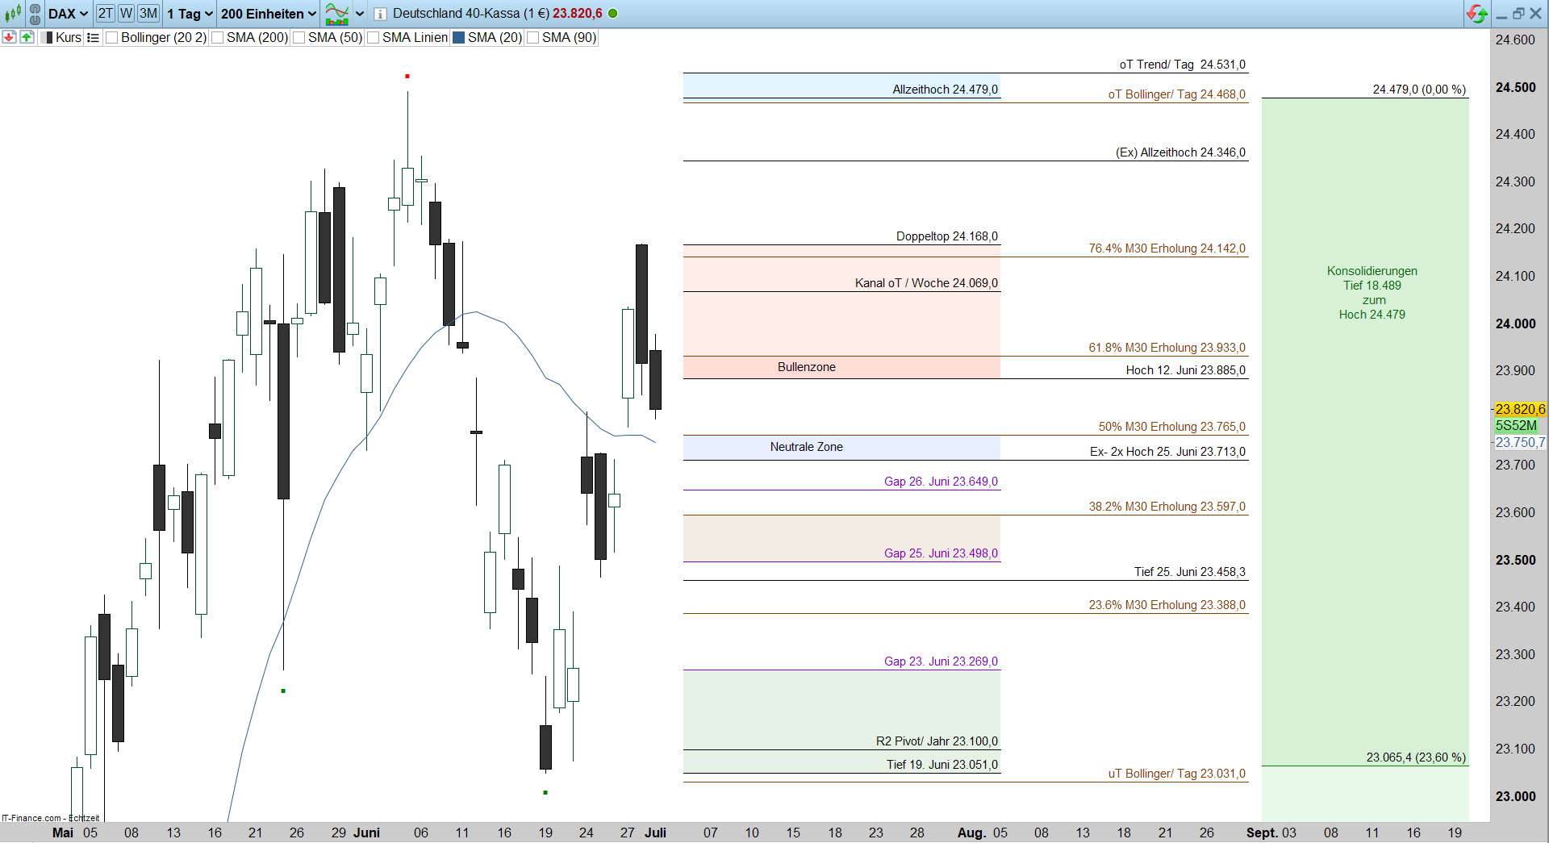Open the 1 Tag timeframe dropdown
This screenshot has height=843, width=1549.
click(190, 14)
